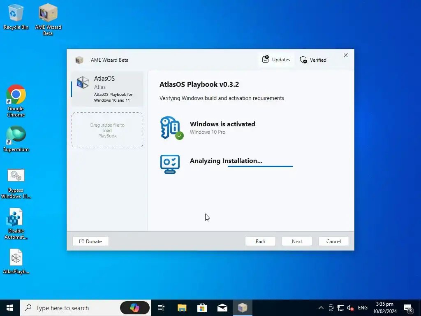
Task: Open the network status tray icon
Action: (341, 308)
